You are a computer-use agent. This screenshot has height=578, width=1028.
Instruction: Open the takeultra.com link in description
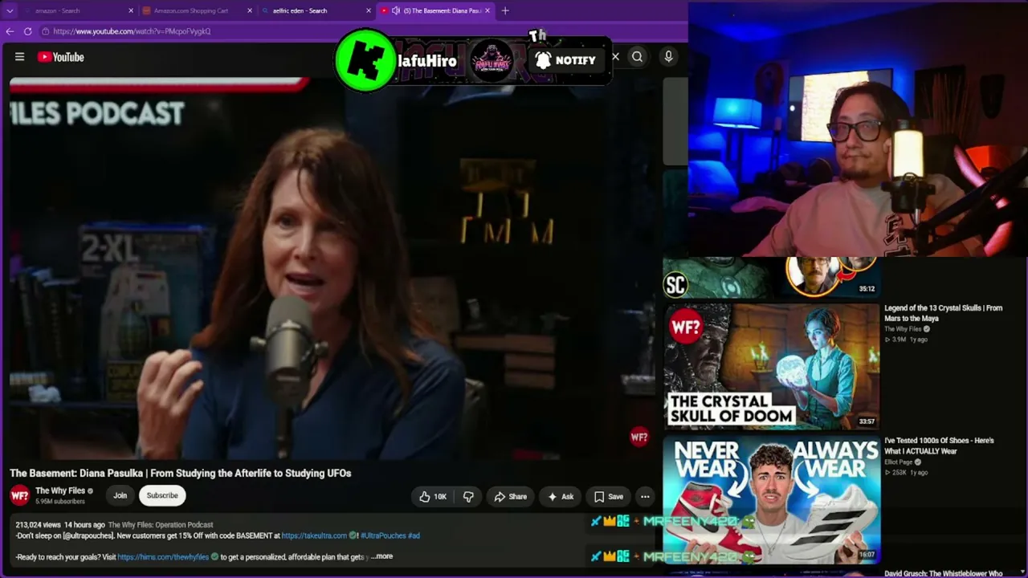click(x=314, y=535)
